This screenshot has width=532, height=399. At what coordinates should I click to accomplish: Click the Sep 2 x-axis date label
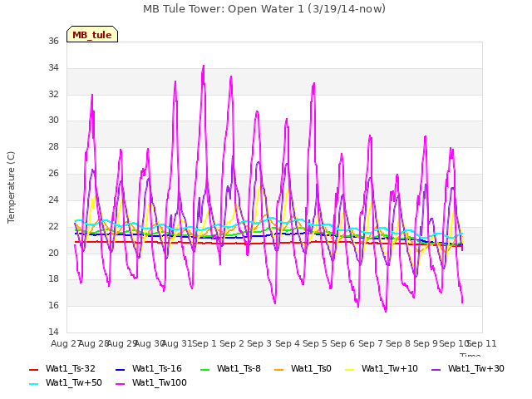point(232,343)
